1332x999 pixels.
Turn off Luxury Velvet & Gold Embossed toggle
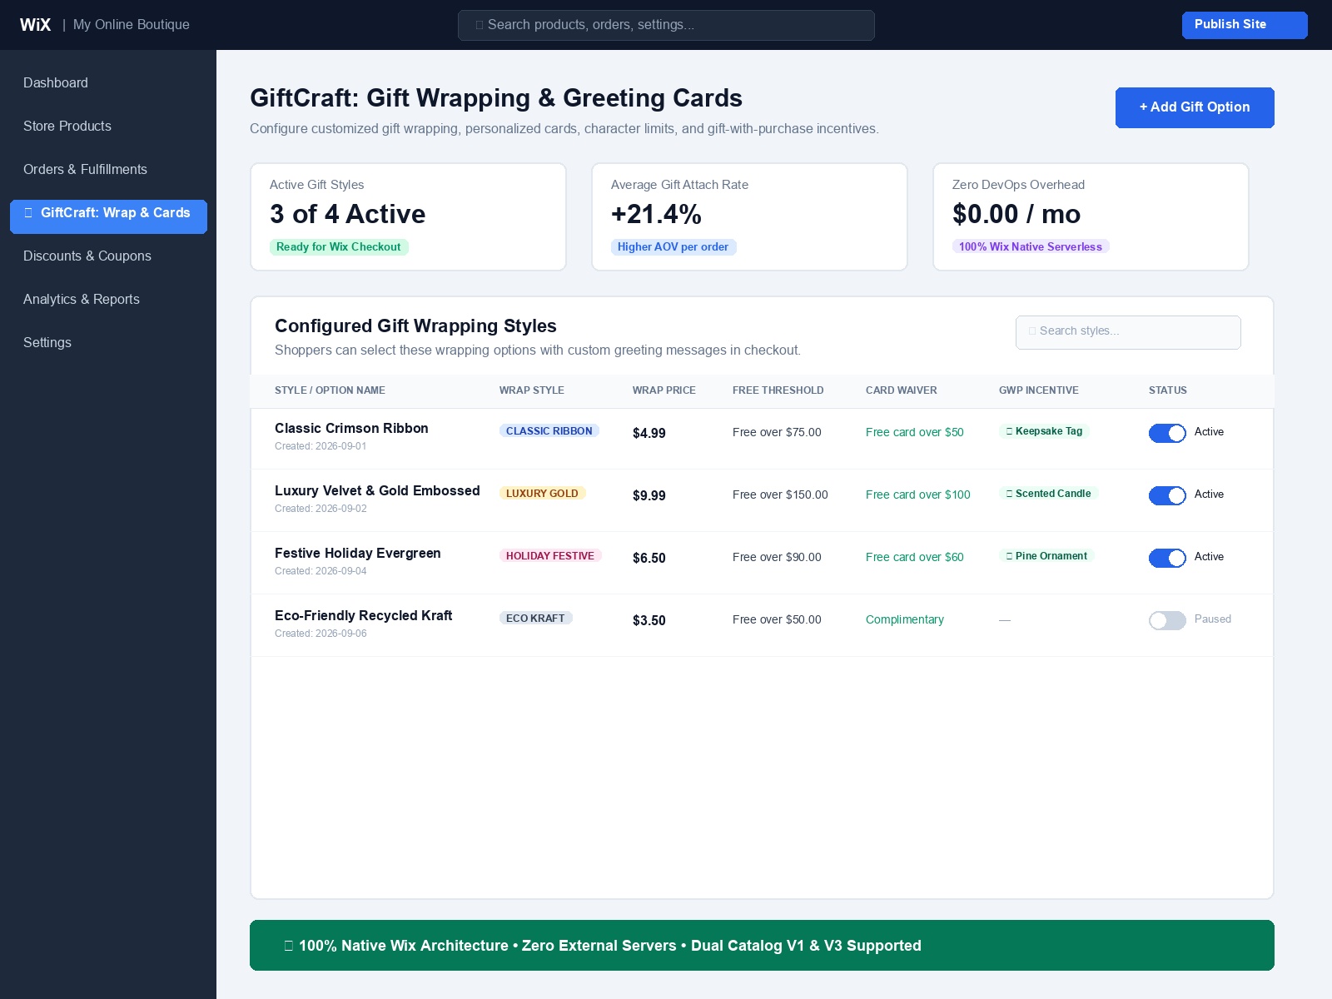pos(1167,495)
